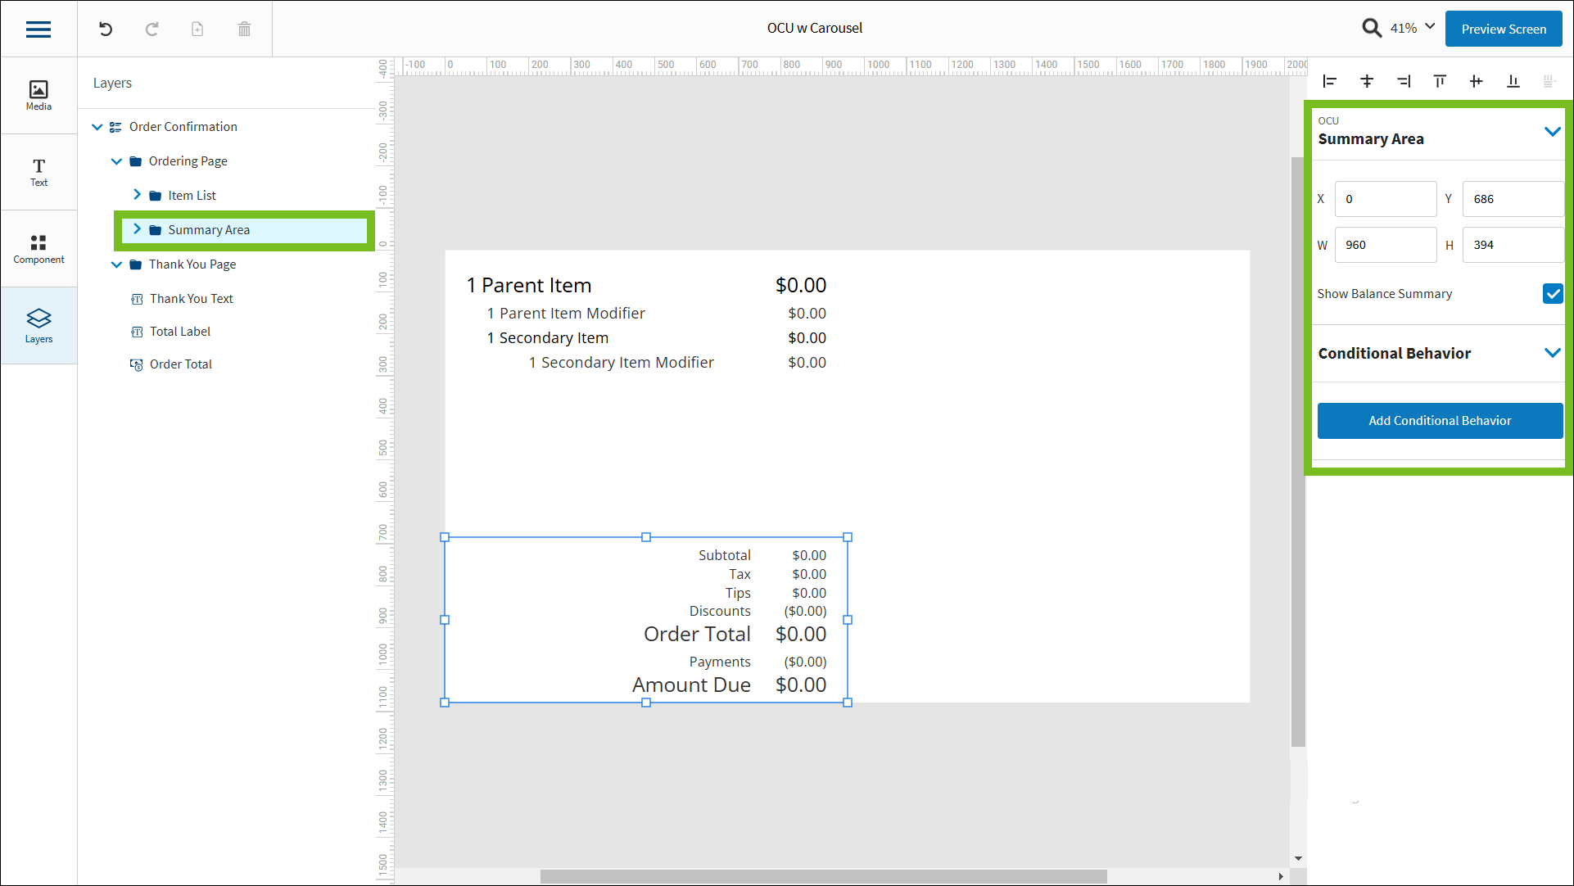The width and height of the screenshot is (1574, 886).
Task: Switch to the Component panel tab
Action: (38, 249)
